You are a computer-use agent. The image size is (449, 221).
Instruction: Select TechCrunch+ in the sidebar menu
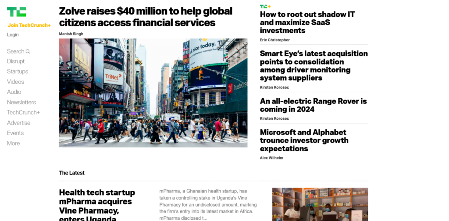click(23, 113)
